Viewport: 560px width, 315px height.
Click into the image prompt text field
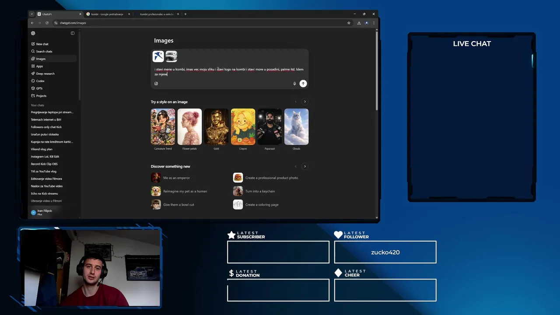pos(230,71)
